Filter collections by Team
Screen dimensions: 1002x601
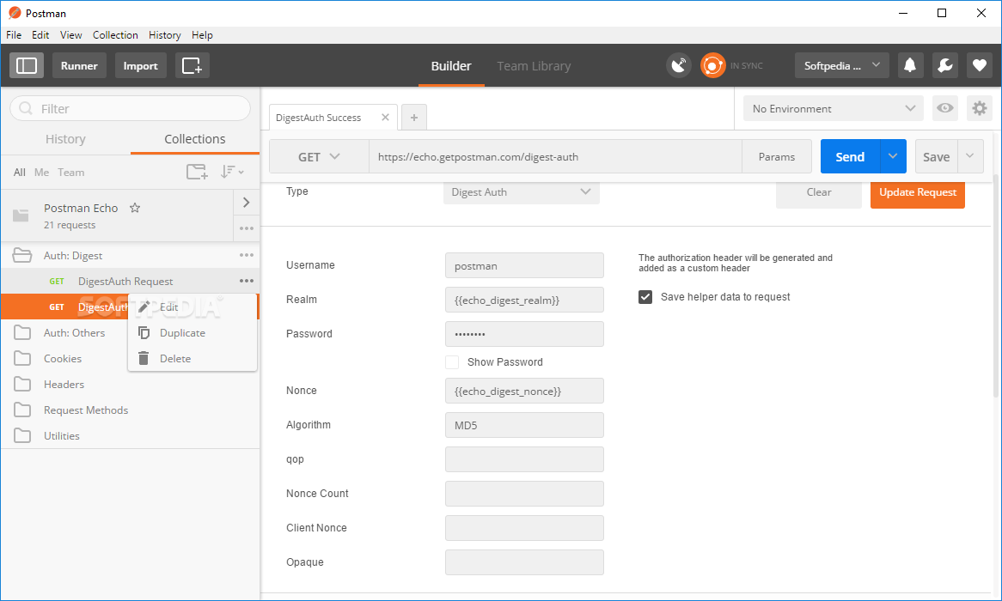click(71, 173)
